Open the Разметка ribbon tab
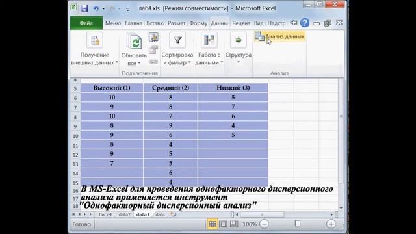The height and width of the screenshot is (234, 416). tap(176, 23)
